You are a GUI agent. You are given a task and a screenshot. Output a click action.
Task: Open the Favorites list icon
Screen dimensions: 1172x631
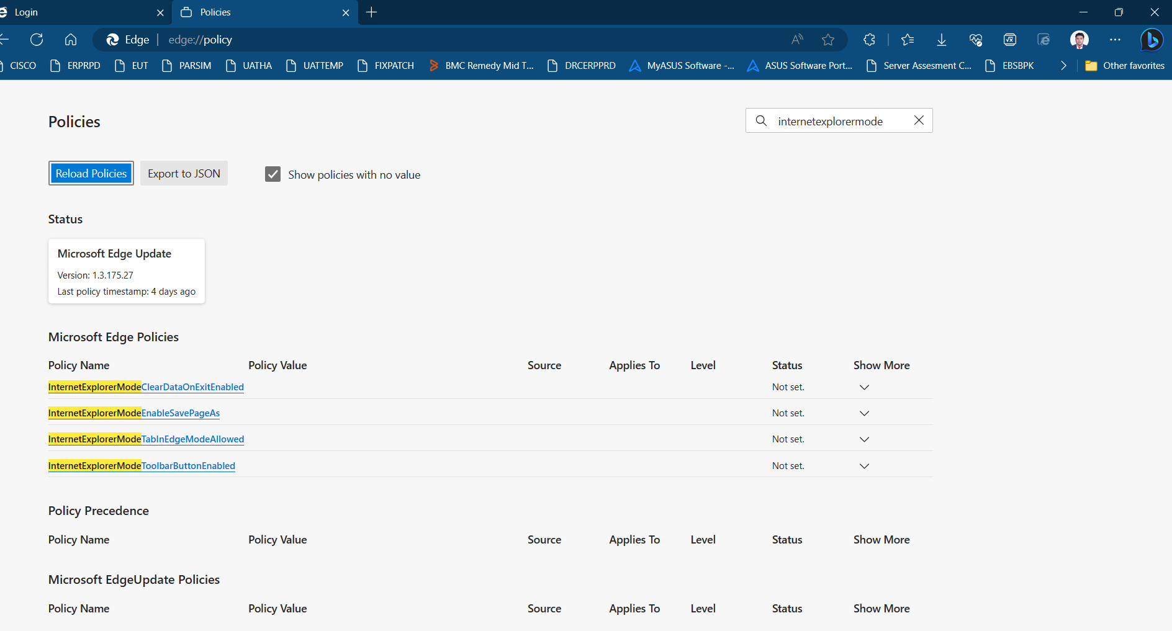[x=908, y=40]
